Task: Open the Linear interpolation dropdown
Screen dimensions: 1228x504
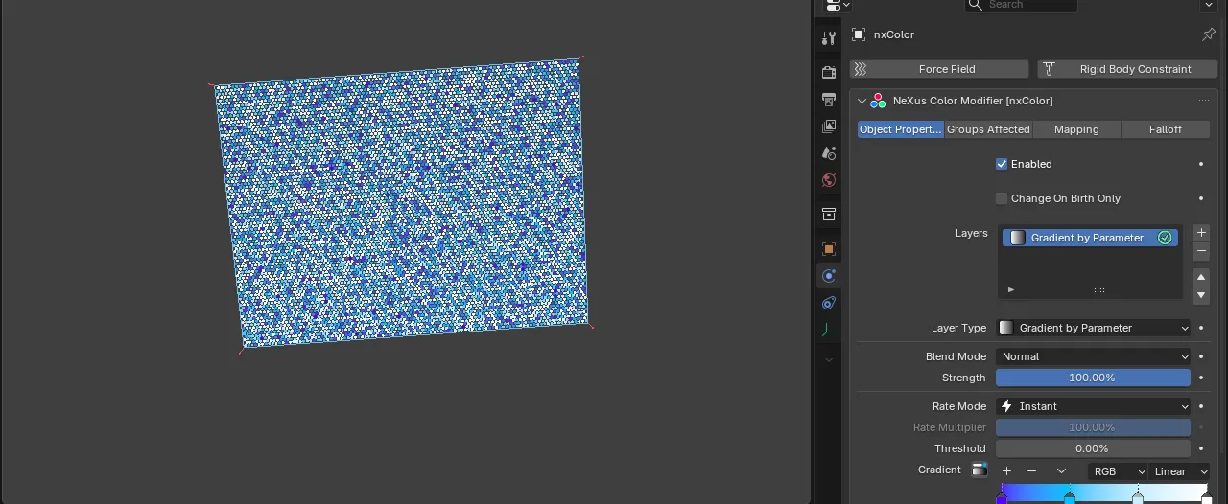Action: 1179,471
